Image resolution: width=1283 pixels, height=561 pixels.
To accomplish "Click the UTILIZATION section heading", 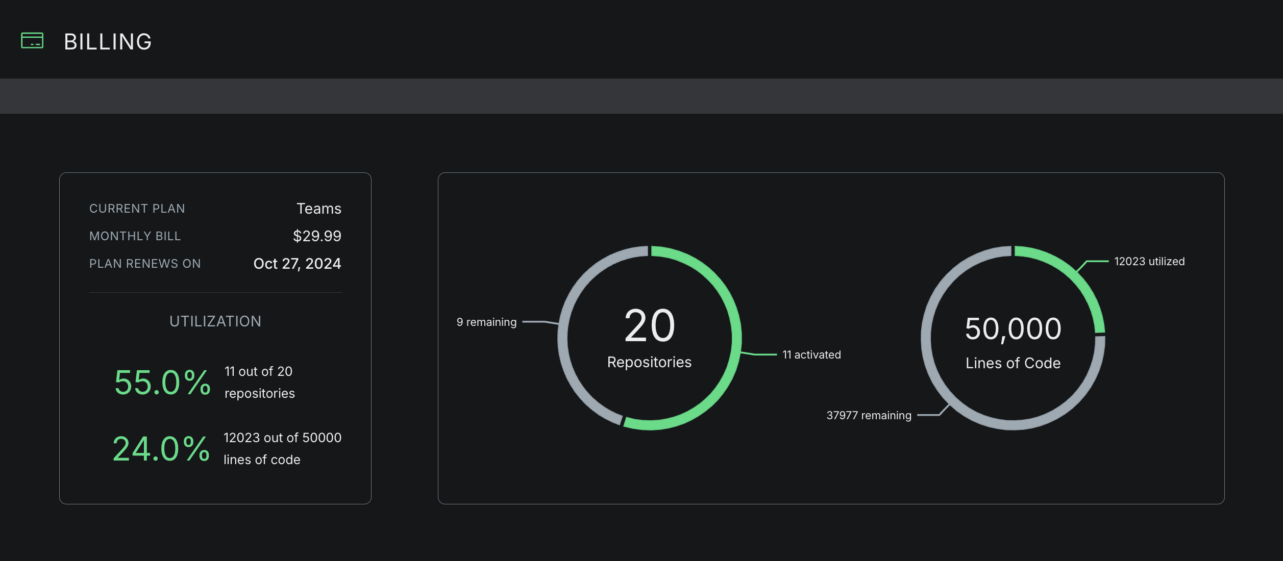I will (215, 321).
